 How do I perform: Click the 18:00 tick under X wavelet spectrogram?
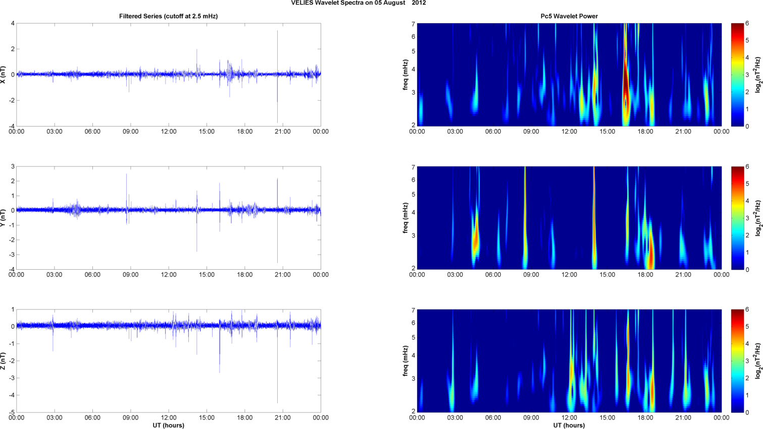645,132
